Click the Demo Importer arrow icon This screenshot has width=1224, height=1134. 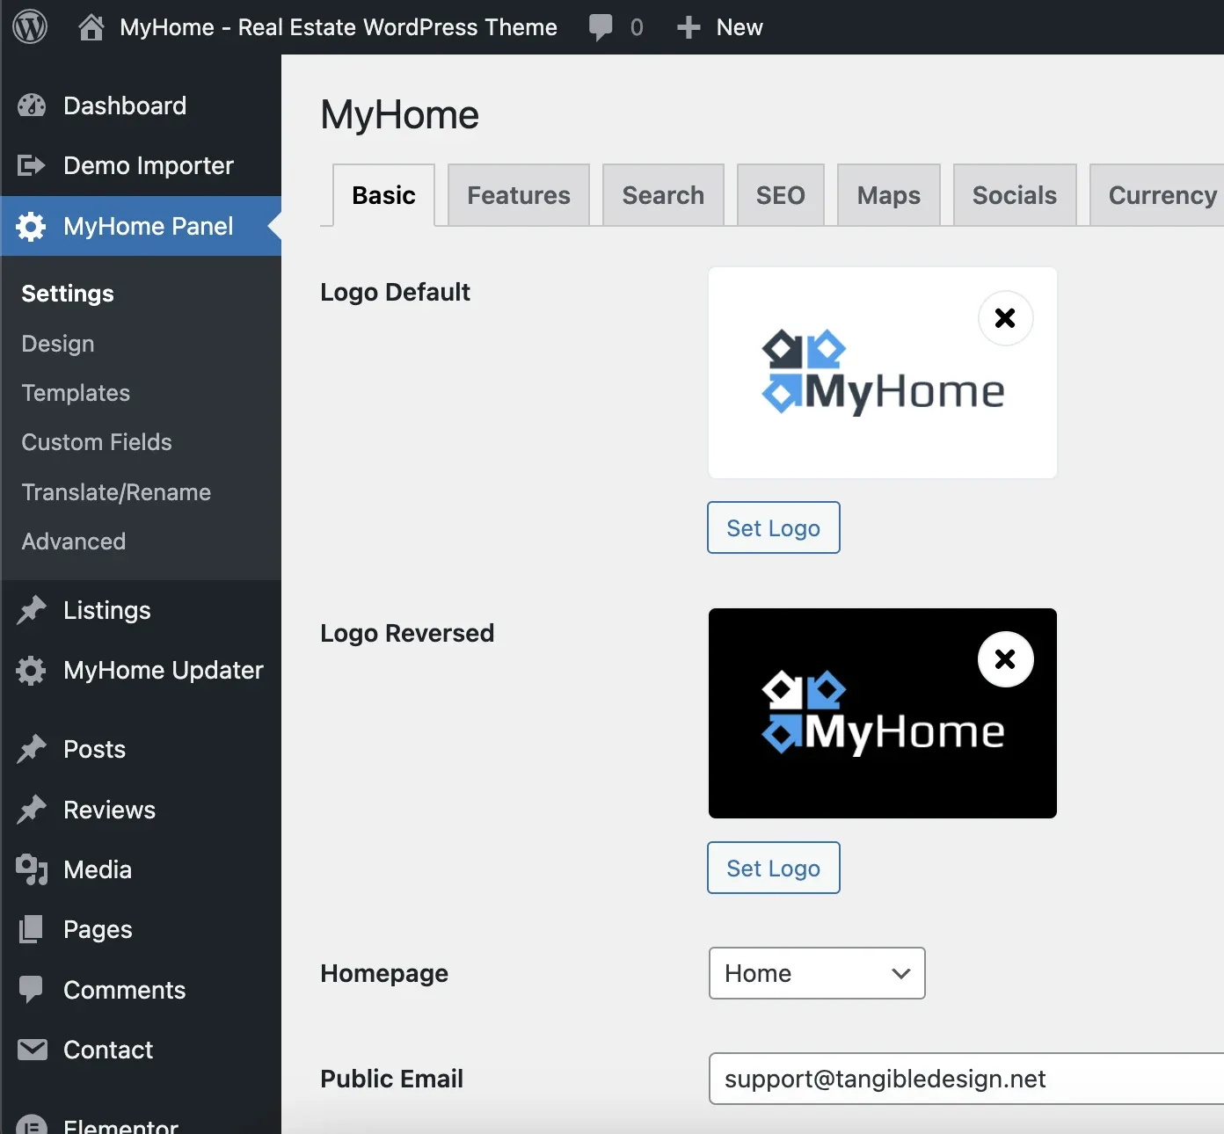click(32, 165)
